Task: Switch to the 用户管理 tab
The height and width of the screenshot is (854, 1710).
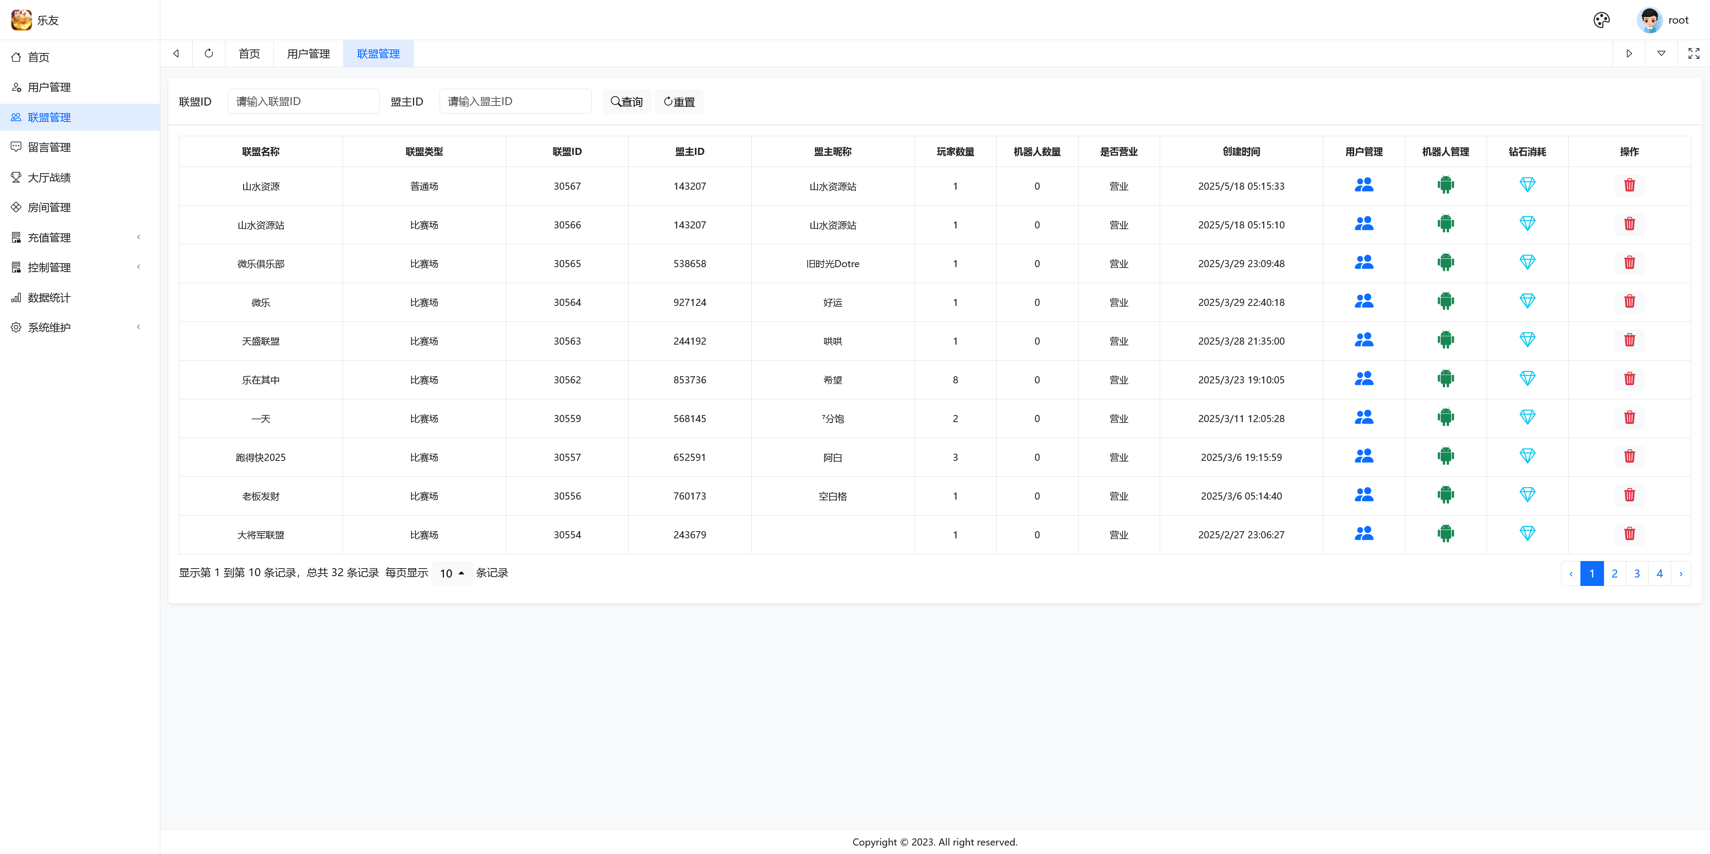Action: pos(308,53)
